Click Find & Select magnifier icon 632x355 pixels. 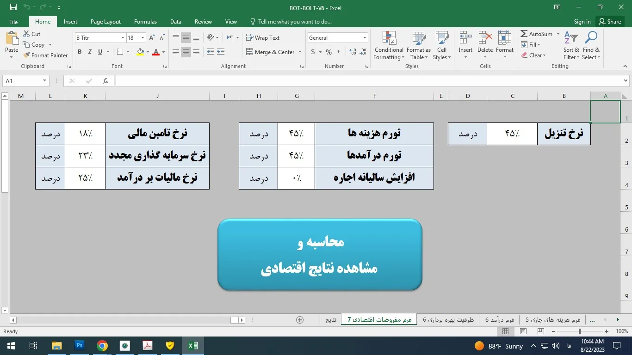point(591,46)
